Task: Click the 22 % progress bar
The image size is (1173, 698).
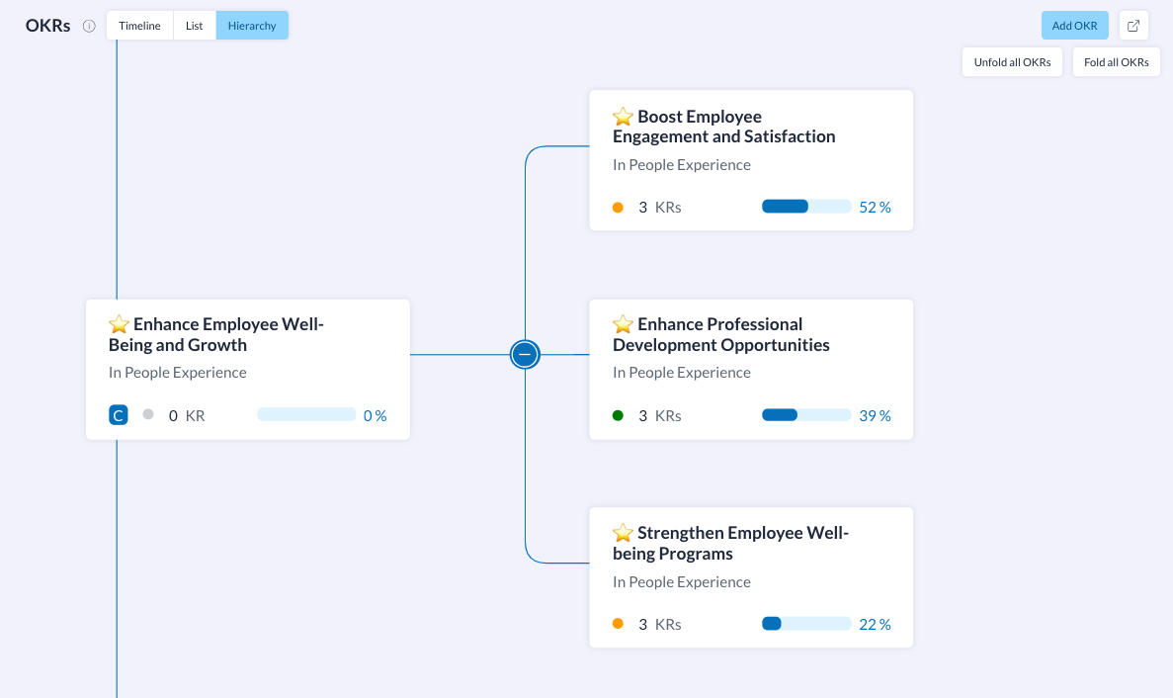Action: coord(806,623)
